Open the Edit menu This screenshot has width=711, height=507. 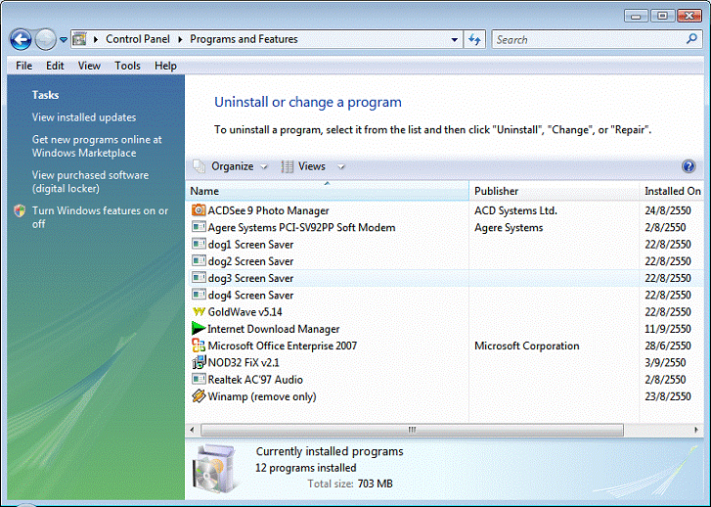[55, 66]
